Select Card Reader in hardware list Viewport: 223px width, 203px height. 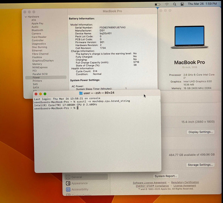[x=39, y=37]
